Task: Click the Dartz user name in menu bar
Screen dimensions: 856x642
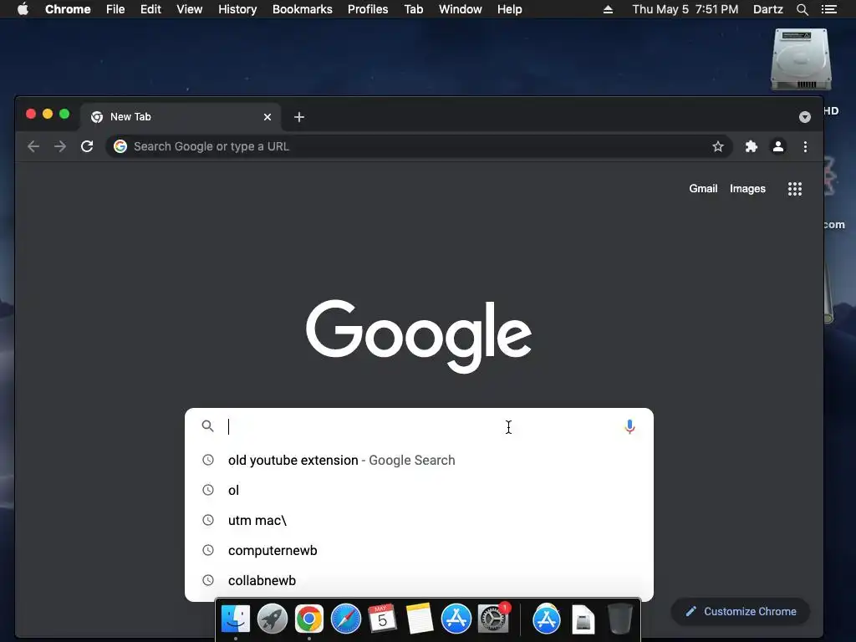Action: tap(767, 9)
